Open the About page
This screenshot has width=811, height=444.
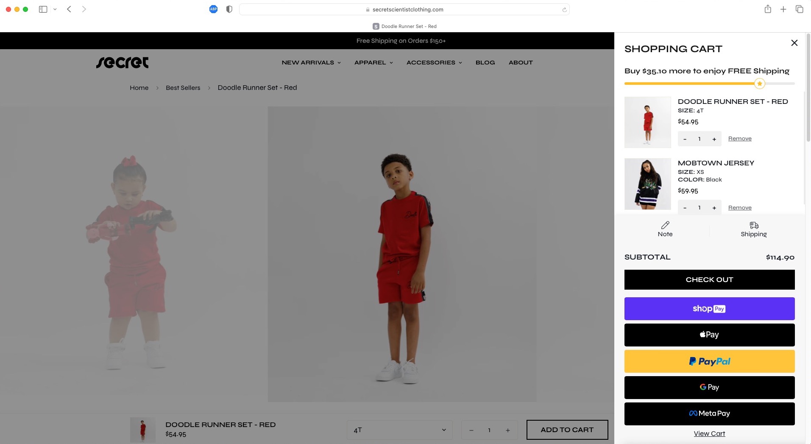click(x=520, y=62)
